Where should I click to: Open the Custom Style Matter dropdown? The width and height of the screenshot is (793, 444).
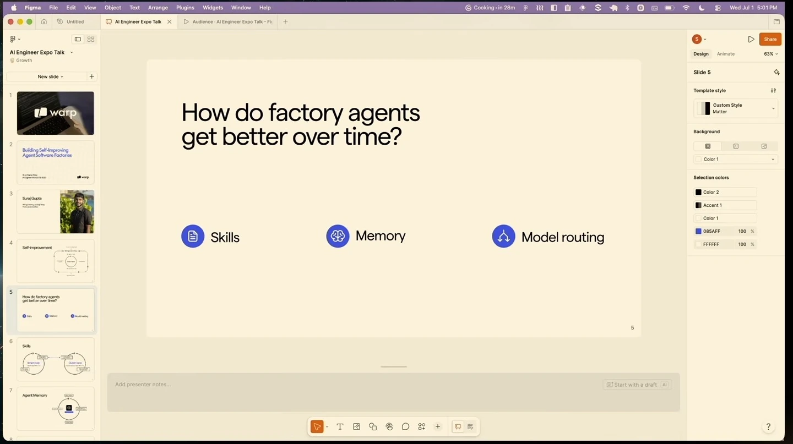point(736,108)
